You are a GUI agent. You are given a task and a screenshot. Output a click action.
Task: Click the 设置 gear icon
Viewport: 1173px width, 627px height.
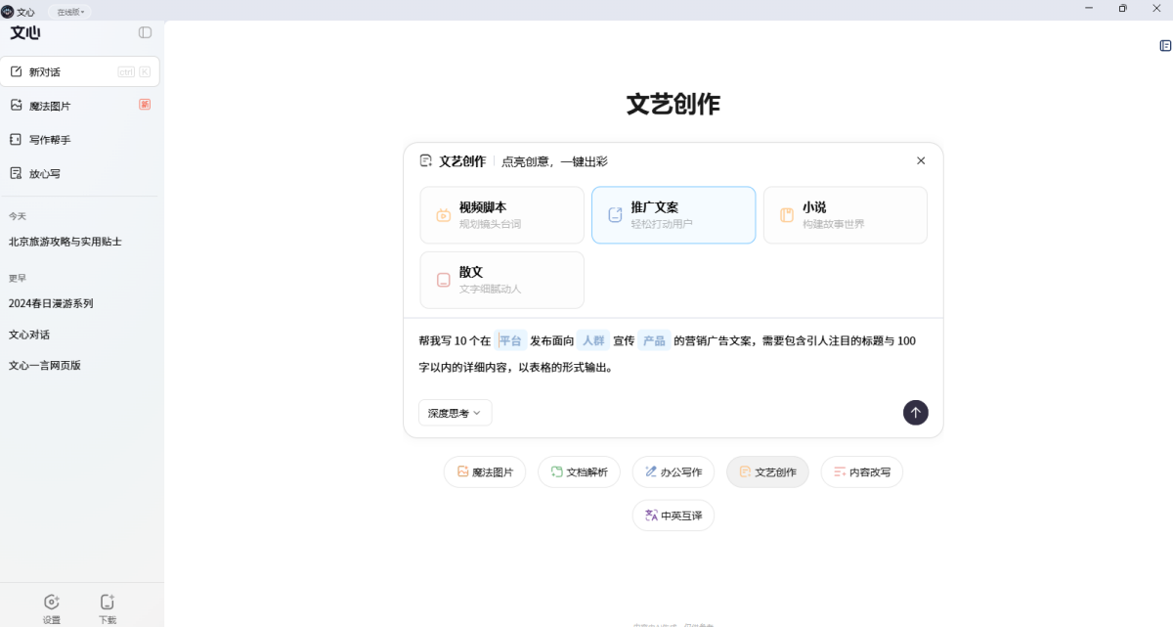[52, 602]
